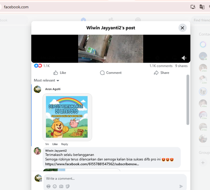210x190 pixels.
Task: Open Wiwin Jayyanti2 commenter name
Action: pyautogui.click(x=56, y=151)
